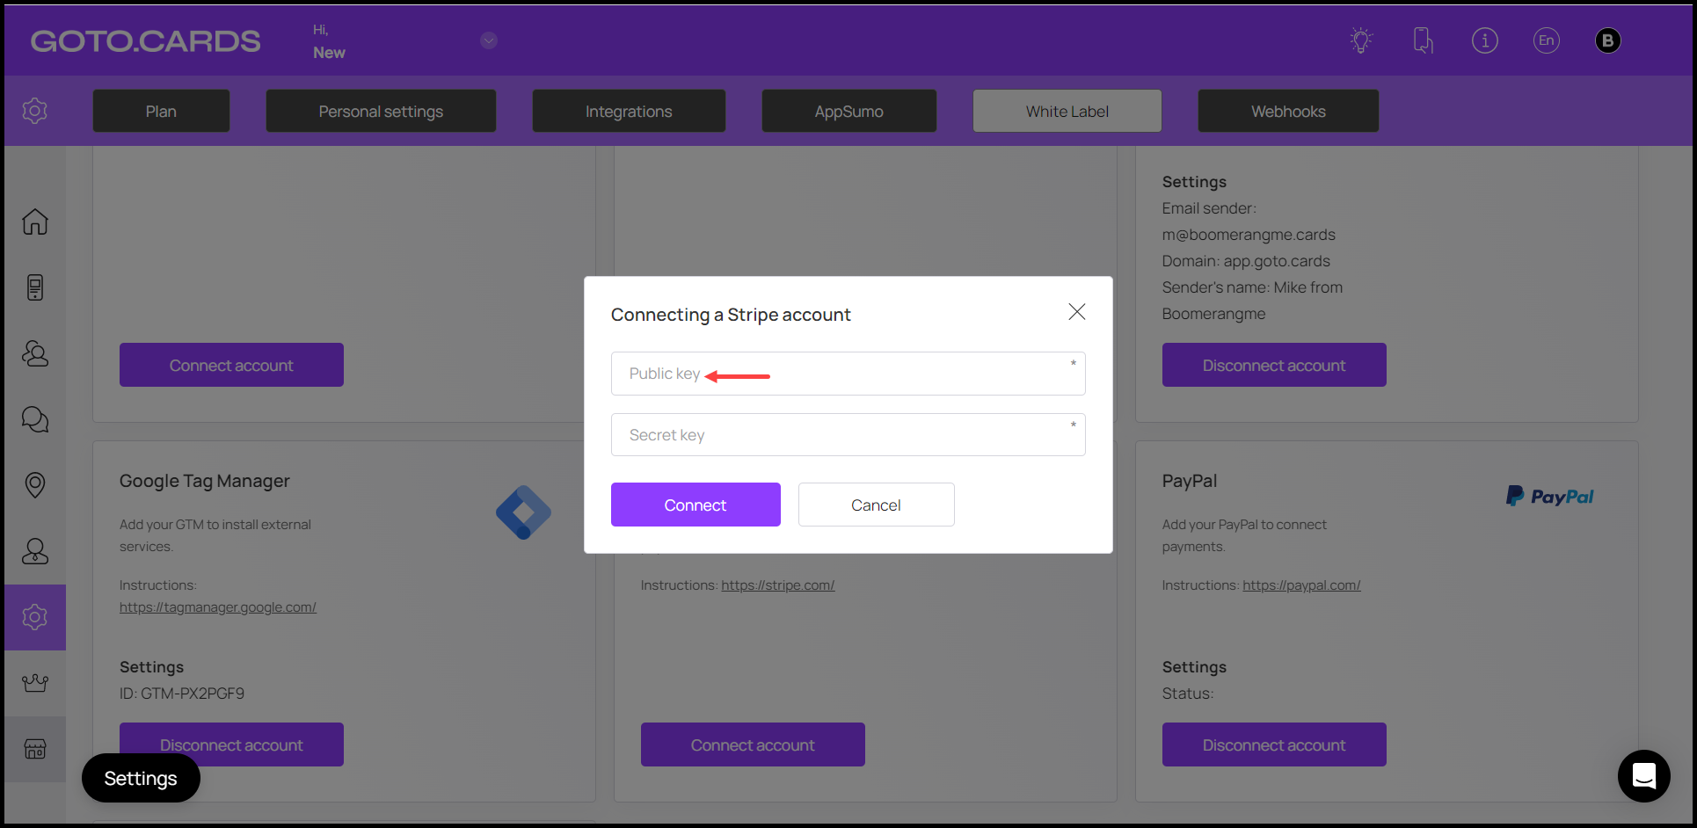Click the purple Connect button

696,505
